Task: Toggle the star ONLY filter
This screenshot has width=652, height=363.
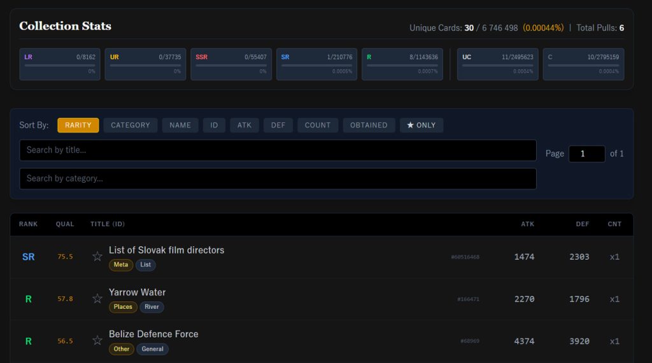Action: tap(421, 125)
